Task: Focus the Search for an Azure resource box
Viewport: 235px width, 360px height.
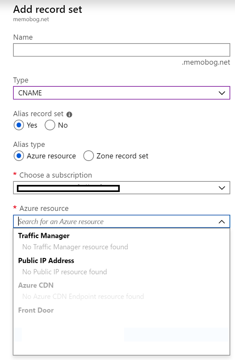Action: pos(114,222)
